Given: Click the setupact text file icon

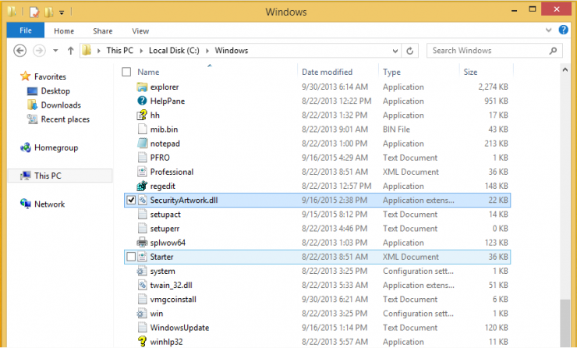Looking at the screenshot, I should [x=142, y=215].
